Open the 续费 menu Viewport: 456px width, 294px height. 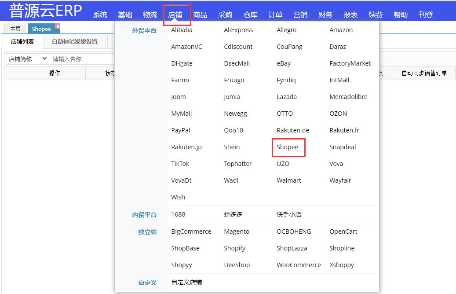pos(376,15)
